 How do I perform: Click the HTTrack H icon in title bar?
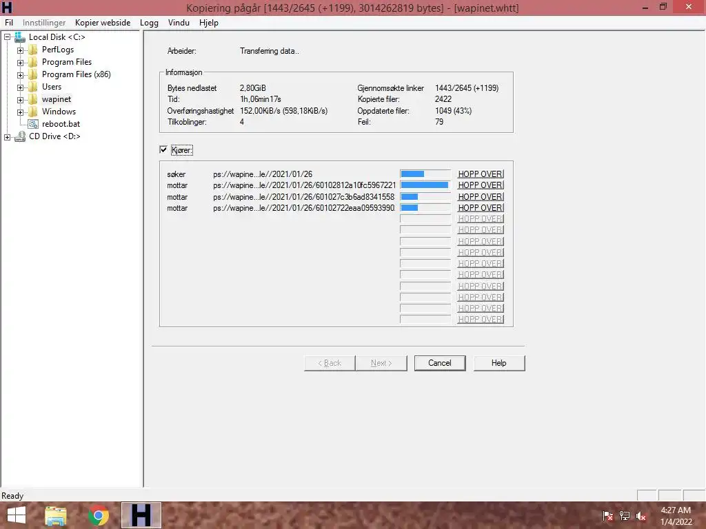point(7,7)
